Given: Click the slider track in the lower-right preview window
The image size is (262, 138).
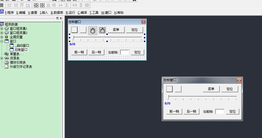Looking at the screenshot, I should point(202,96).
